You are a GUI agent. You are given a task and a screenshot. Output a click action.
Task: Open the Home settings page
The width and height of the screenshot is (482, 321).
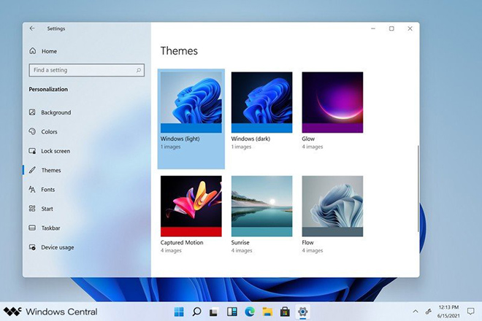pos(48,52)
